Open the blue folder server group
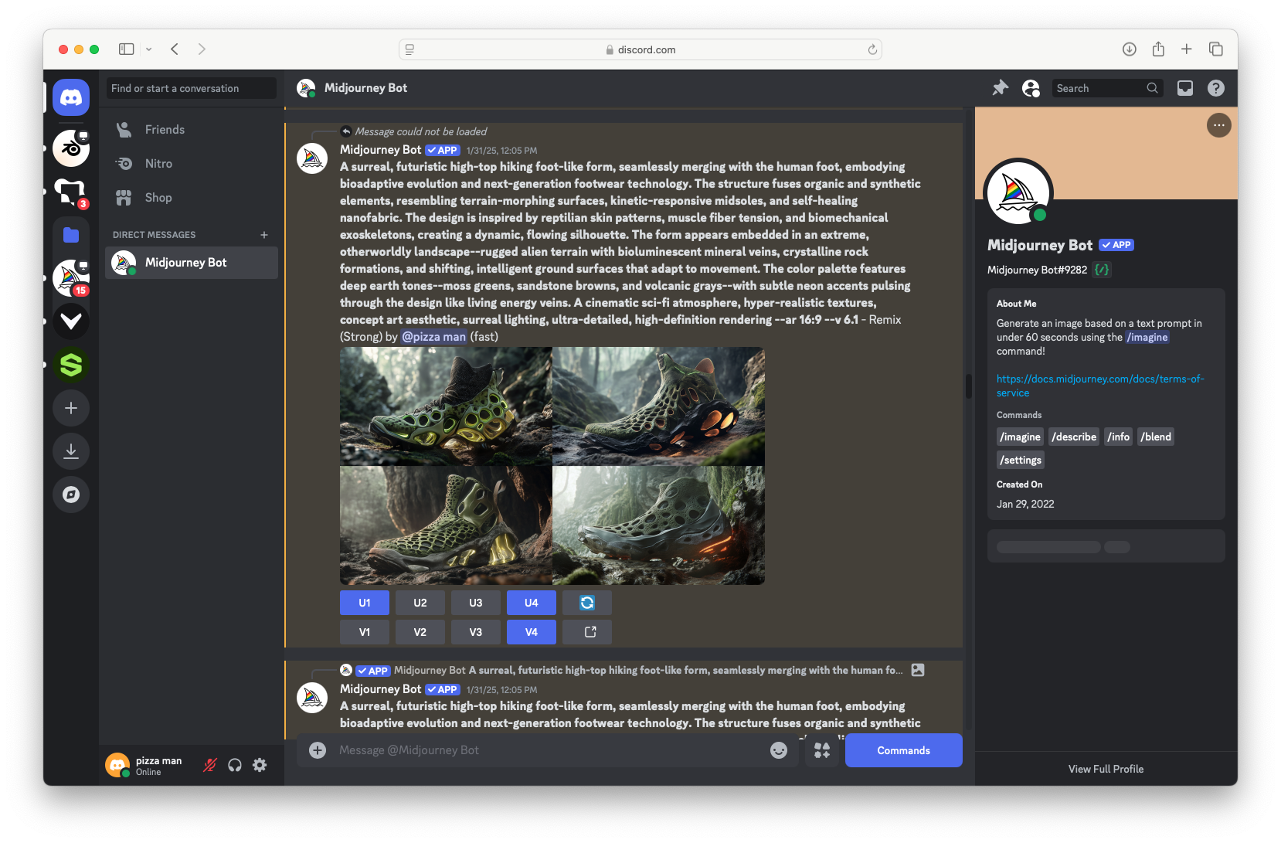 71,235
